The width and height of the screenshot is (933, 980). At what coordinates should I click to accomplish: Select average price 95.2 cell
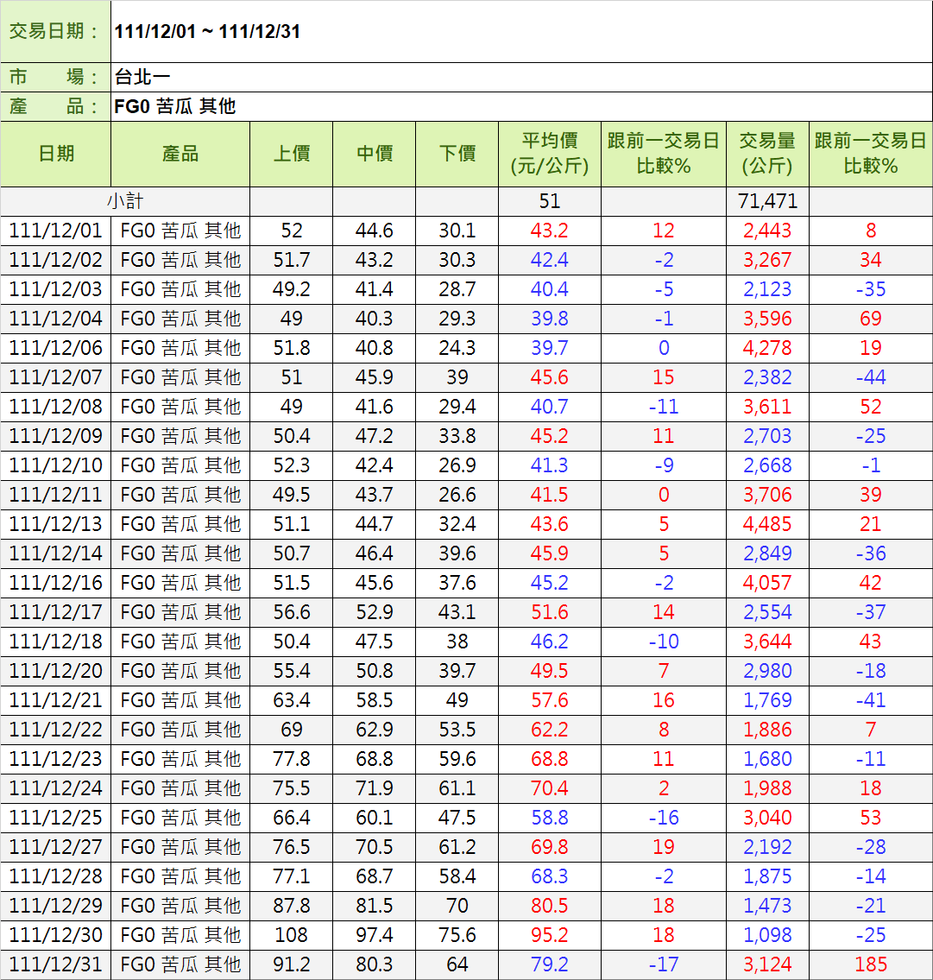(550, 935)
